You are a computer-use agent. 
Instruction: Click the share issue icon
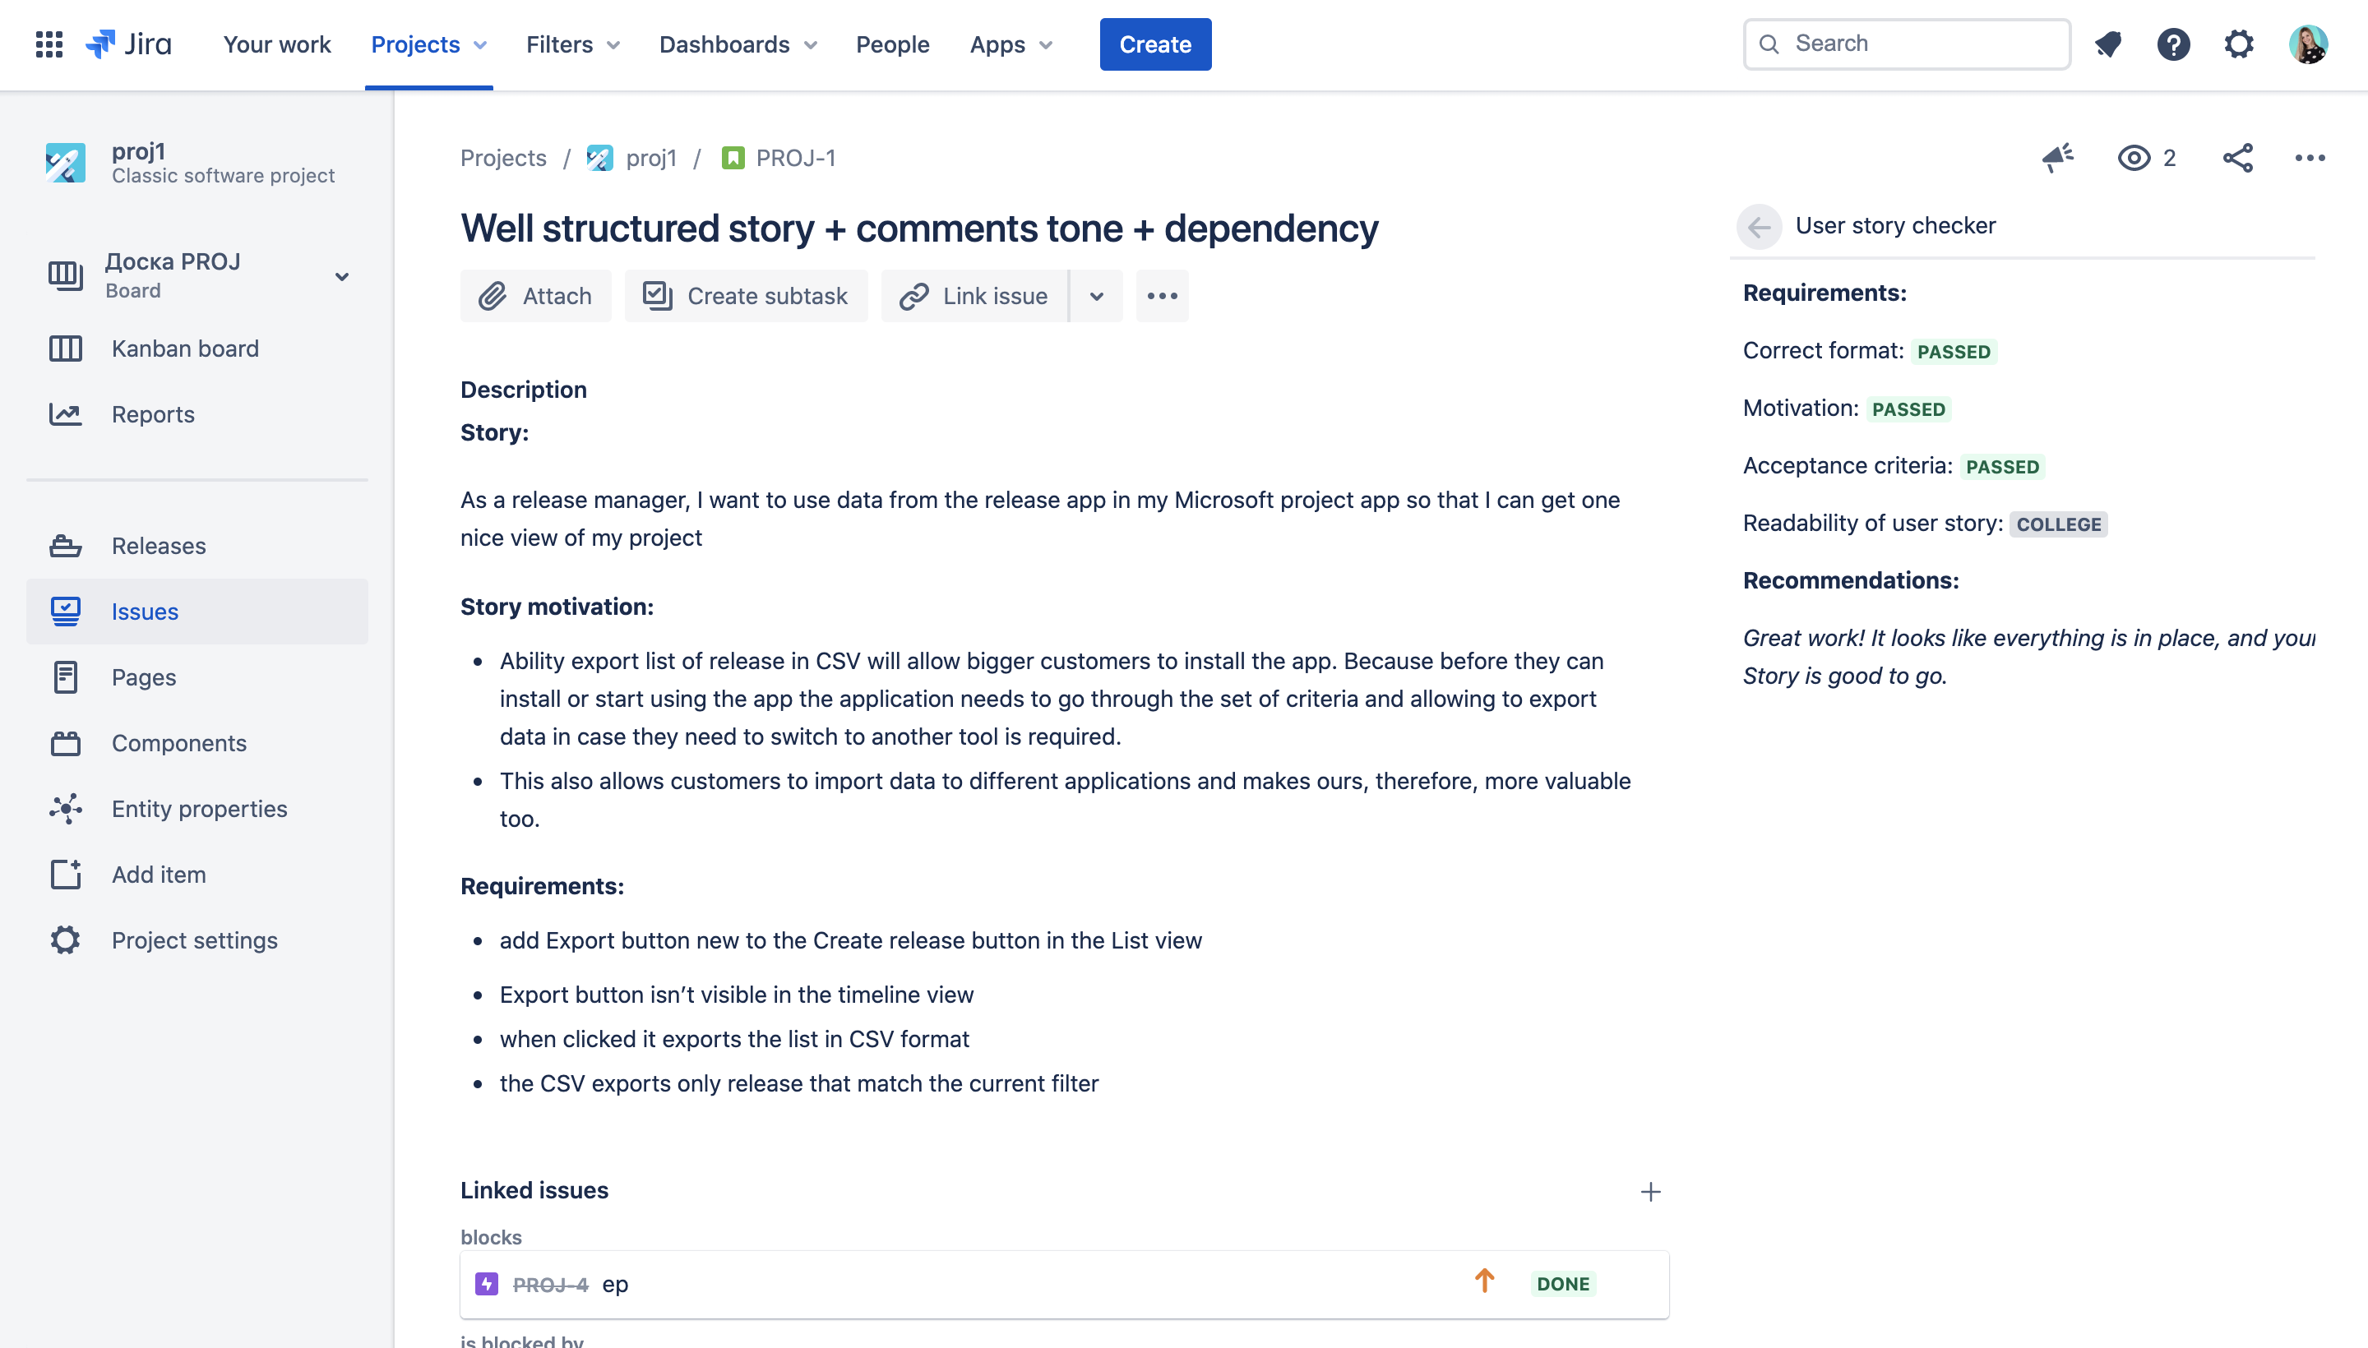point(2237,159)
